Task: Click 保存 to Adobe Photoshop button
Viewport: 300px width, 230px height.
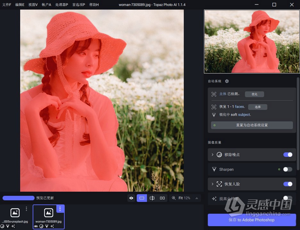Action: pyautogui.click(x=252, y=220)
